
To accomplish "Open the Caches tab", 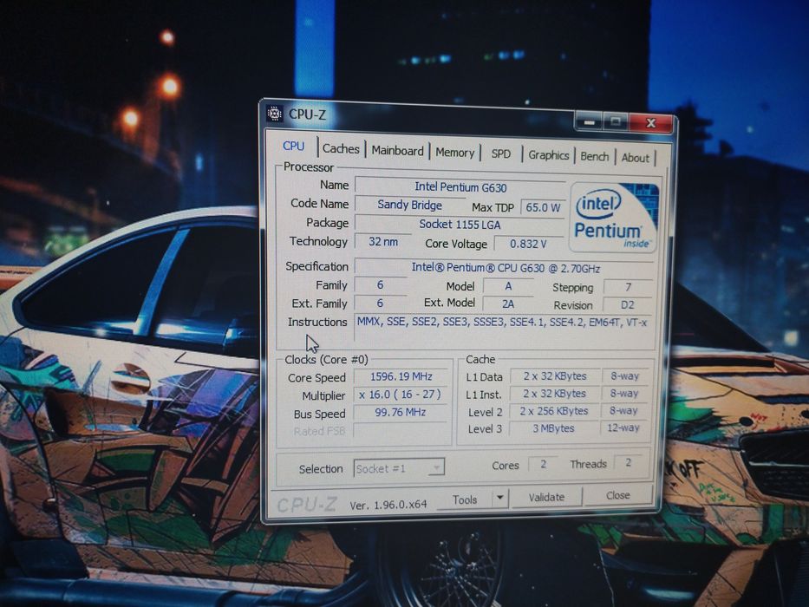I will (341, 148).
